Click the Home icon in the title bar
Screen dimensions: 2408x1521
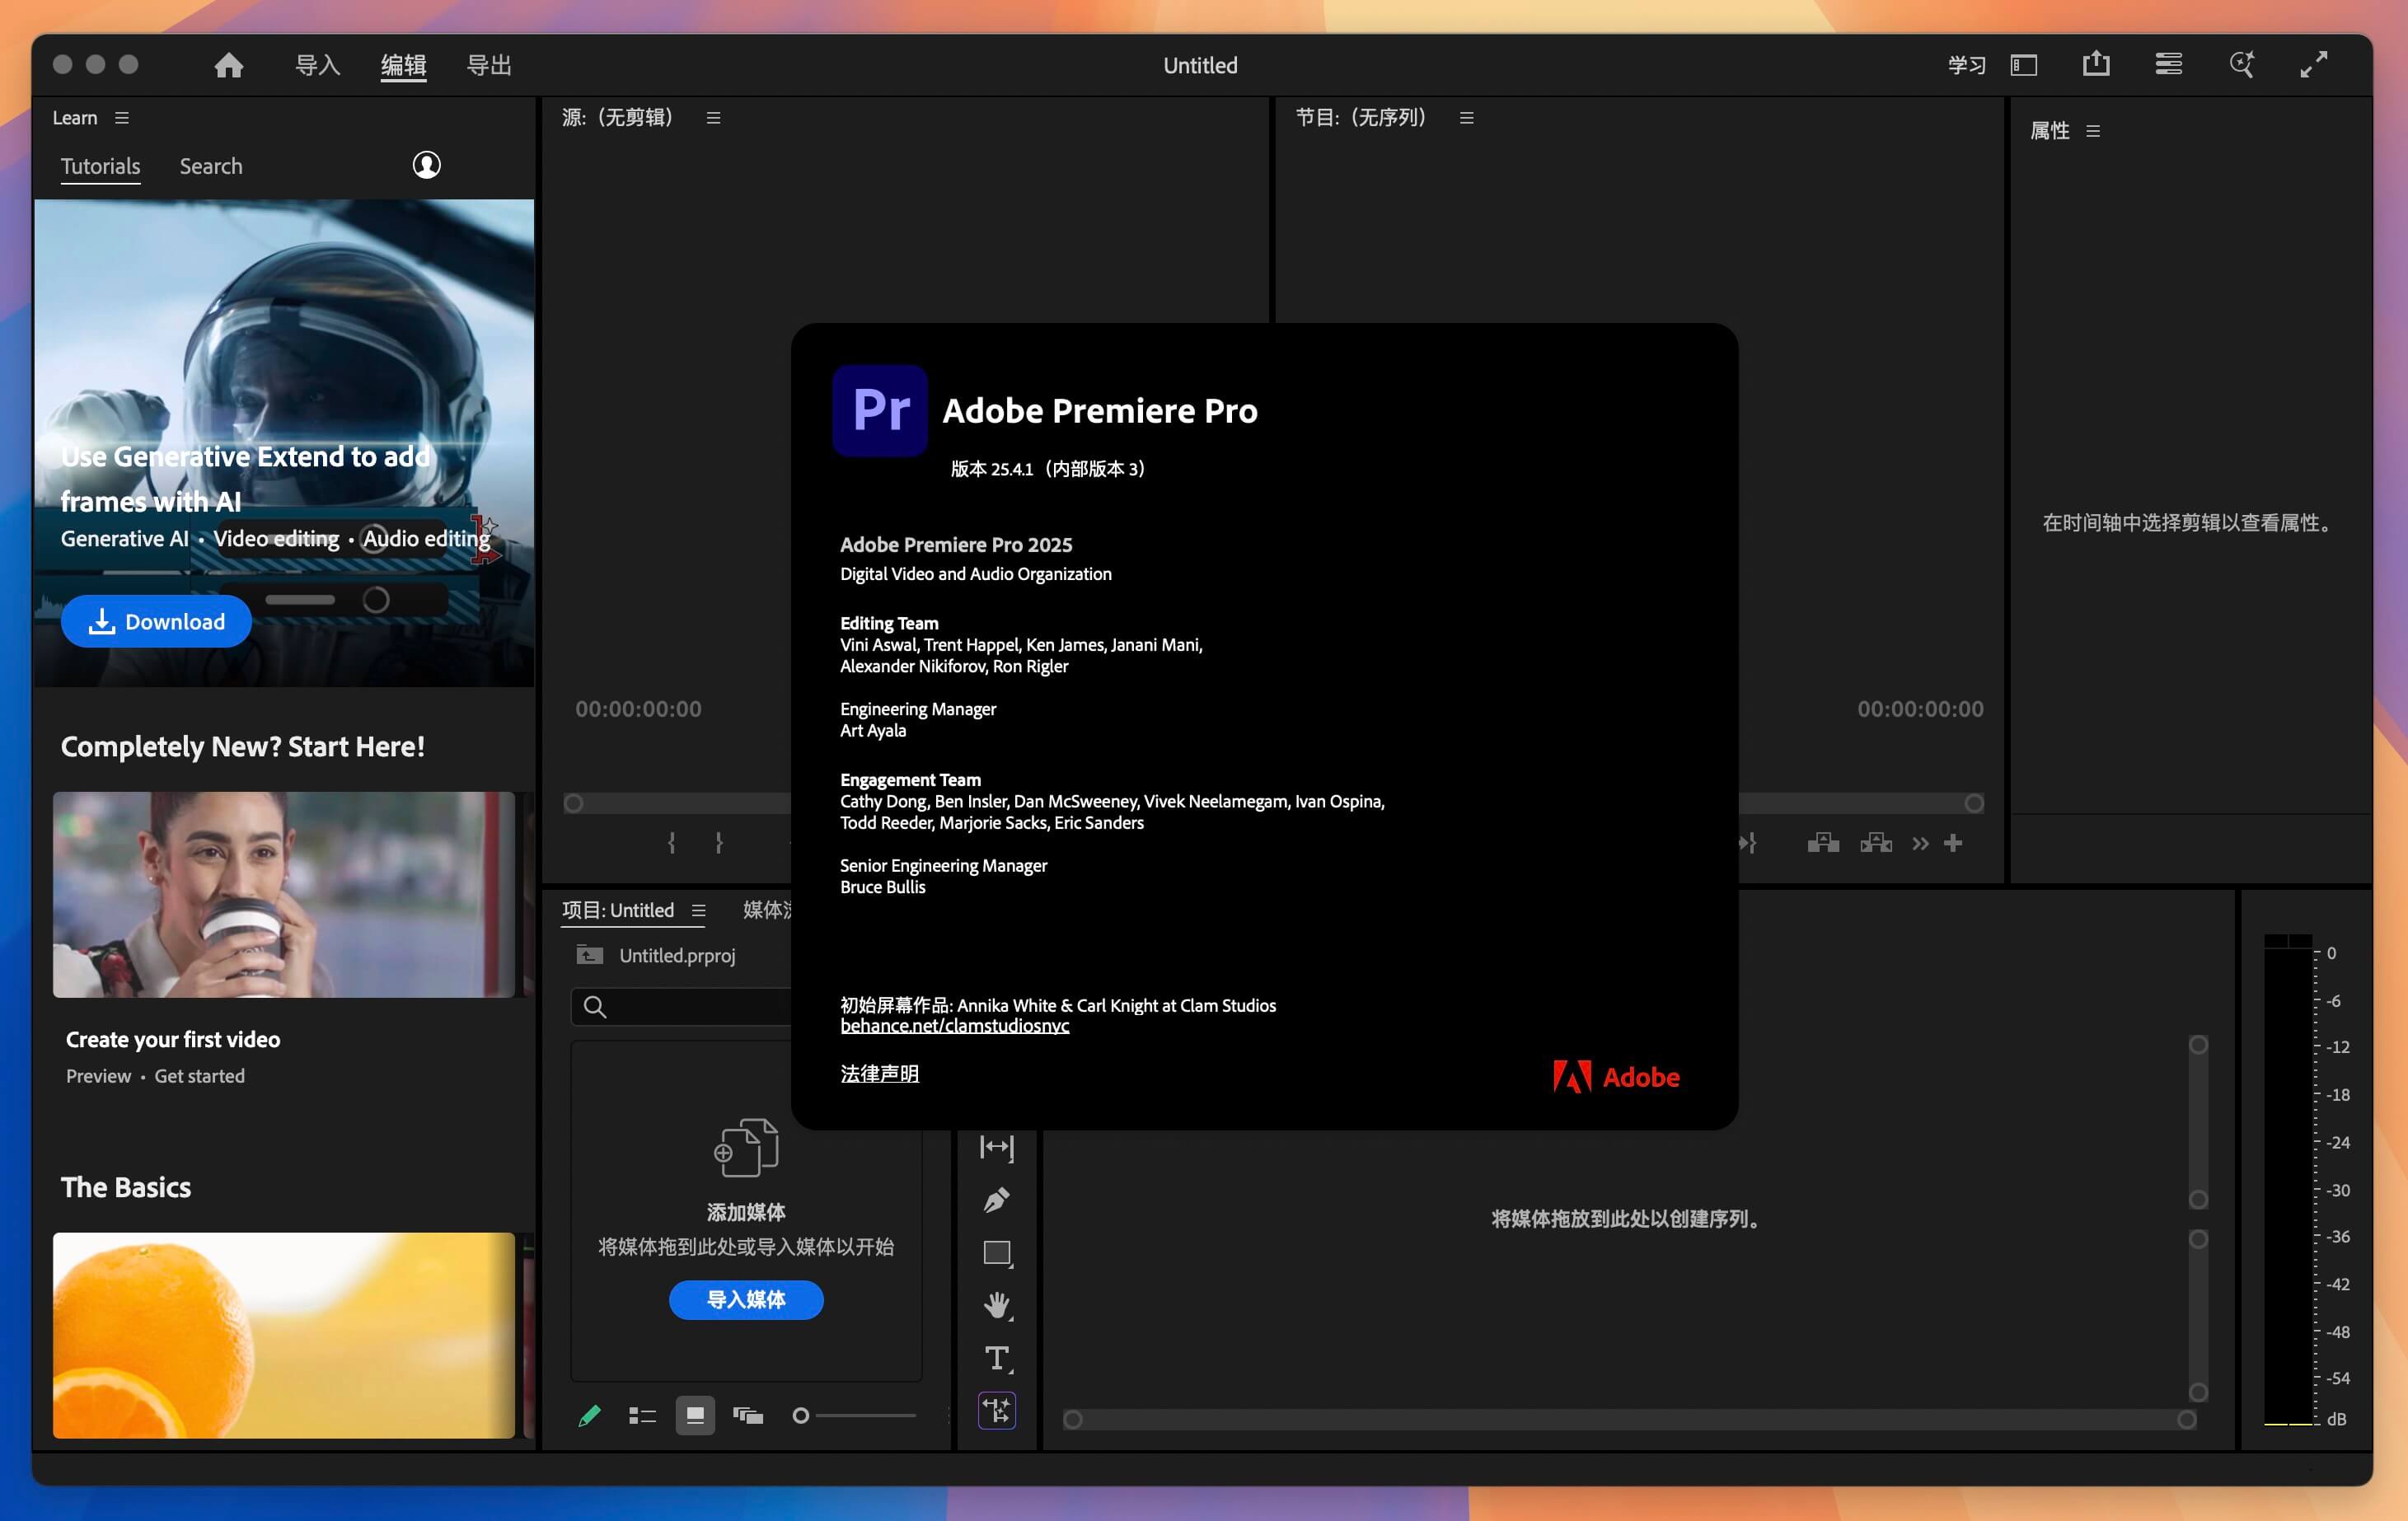pos(229,64)
